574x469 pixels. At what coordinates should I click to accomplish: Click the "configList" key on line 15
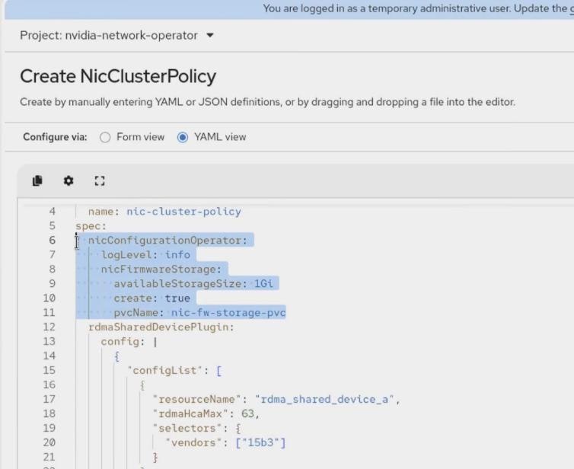click(164, 371)
